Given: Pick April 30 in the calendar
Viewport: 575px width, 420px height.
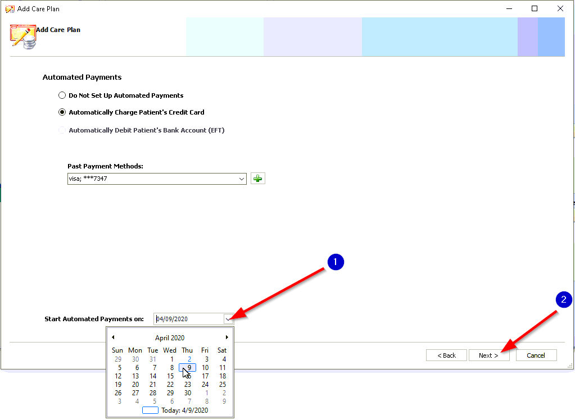Looking at the screenshot, I should coord(187,393).
